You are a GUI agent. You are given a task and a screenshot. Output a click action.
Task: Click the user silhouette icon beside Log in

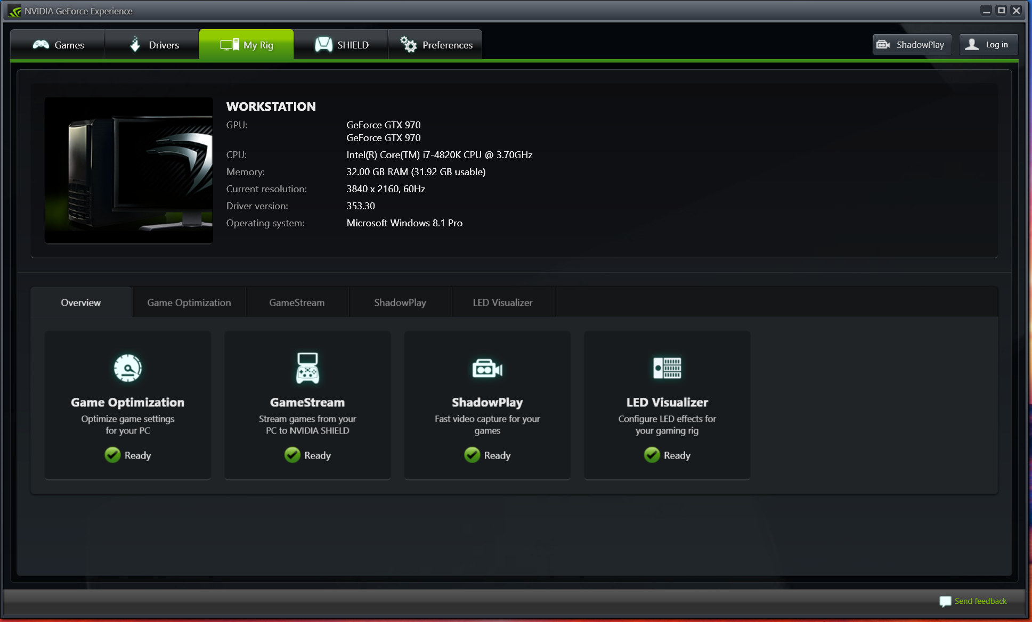click(972, 45)
